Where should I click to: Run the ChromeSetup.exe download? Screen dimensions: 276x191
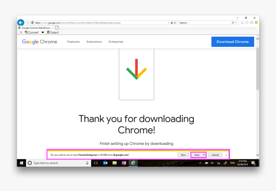[183, 155]
